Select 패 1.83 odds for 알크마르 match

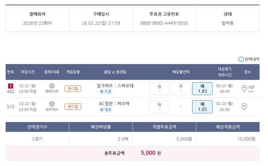(x=202, y=88)
